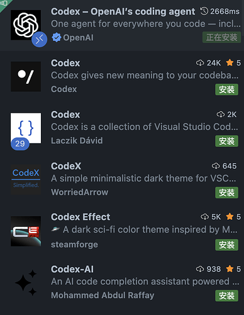Install the Codex Effect theme by steamforge

[226, 245]
